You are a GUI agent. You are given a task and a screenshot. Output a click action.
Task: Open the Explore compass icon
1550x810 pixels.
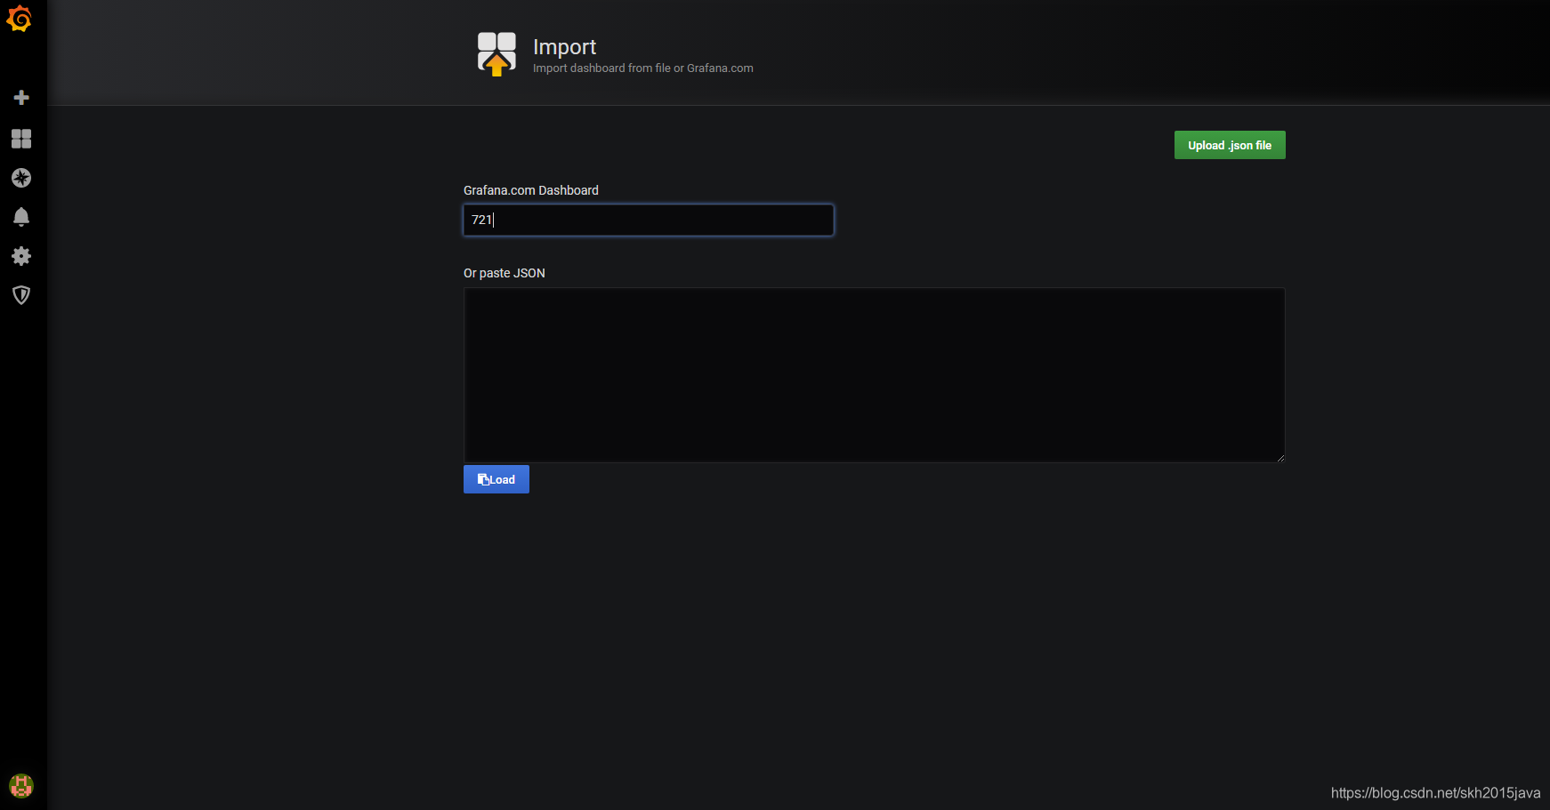21,178
